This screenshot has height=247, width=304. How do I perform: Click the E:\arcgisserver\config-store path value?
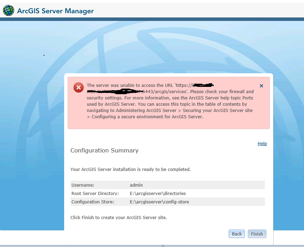tap(159, 202)
